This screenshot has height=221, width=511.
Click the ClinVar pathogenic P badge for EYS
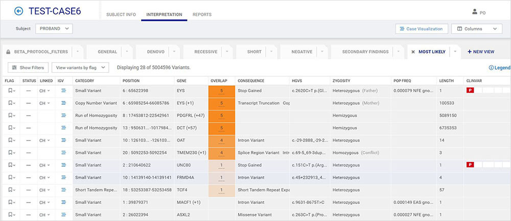[x=470, y=91]
